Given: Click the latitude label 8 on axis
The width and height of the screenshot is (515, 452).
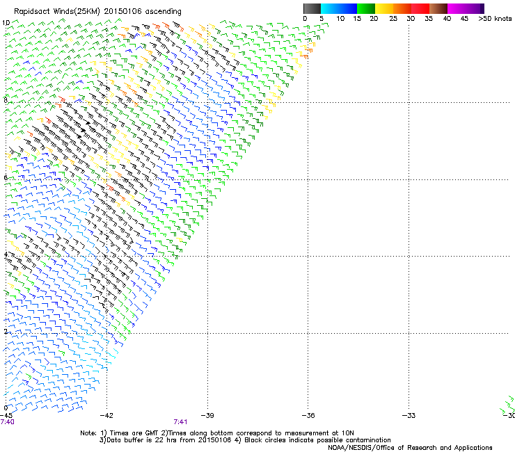Looking at the screenshot, I should click(6, 100).
